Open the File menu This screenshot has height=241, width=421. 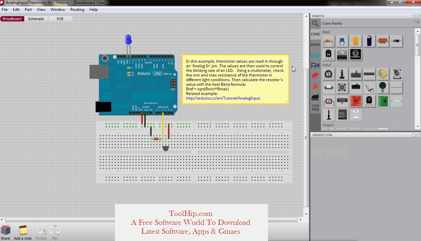(x=5, y=10)
